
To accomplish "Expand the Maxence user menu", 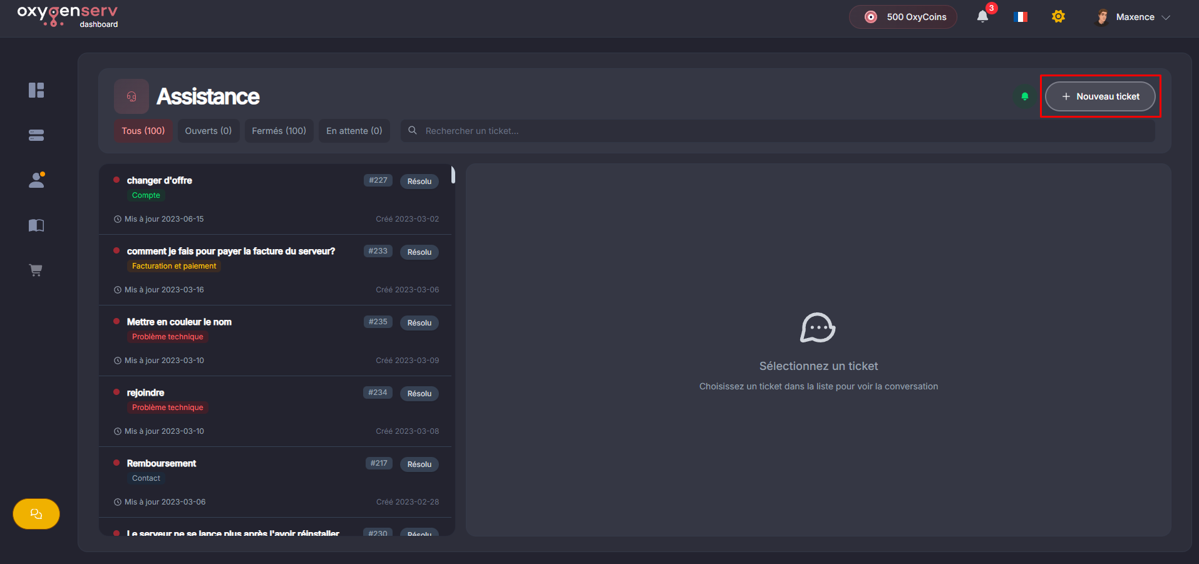I will 1133,17.
